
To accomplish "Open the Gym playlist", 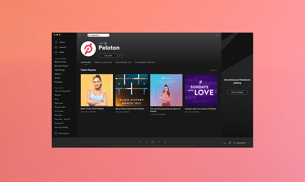I will [57, 99].
